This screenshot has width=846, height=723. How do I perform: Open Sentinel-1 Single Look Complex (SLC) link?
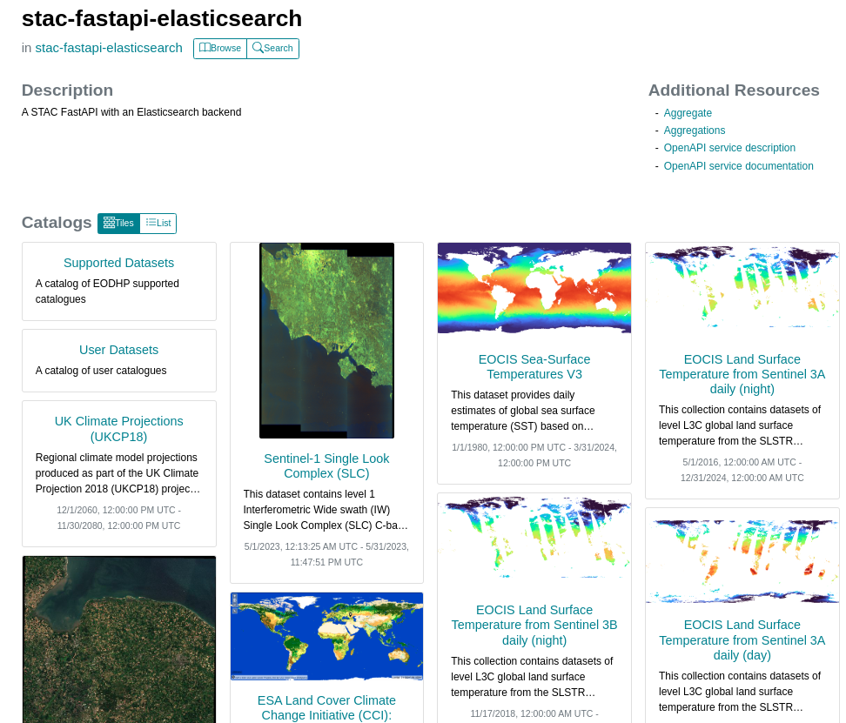(x=326, y=465)
